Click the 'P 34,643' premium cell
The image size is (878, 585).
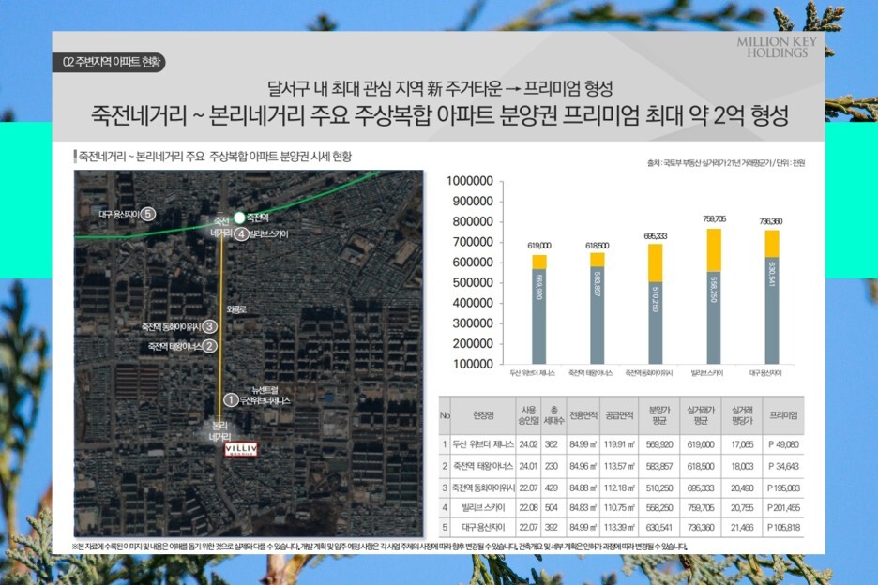(783, 466)
